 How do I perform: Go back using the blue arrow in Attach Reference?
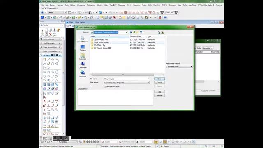[x=131, y=32]
